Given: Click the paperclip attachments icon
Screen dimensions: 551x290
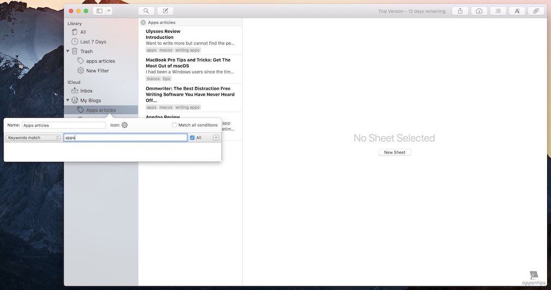Looking at the screenshot, I should (x=536, y=11).
